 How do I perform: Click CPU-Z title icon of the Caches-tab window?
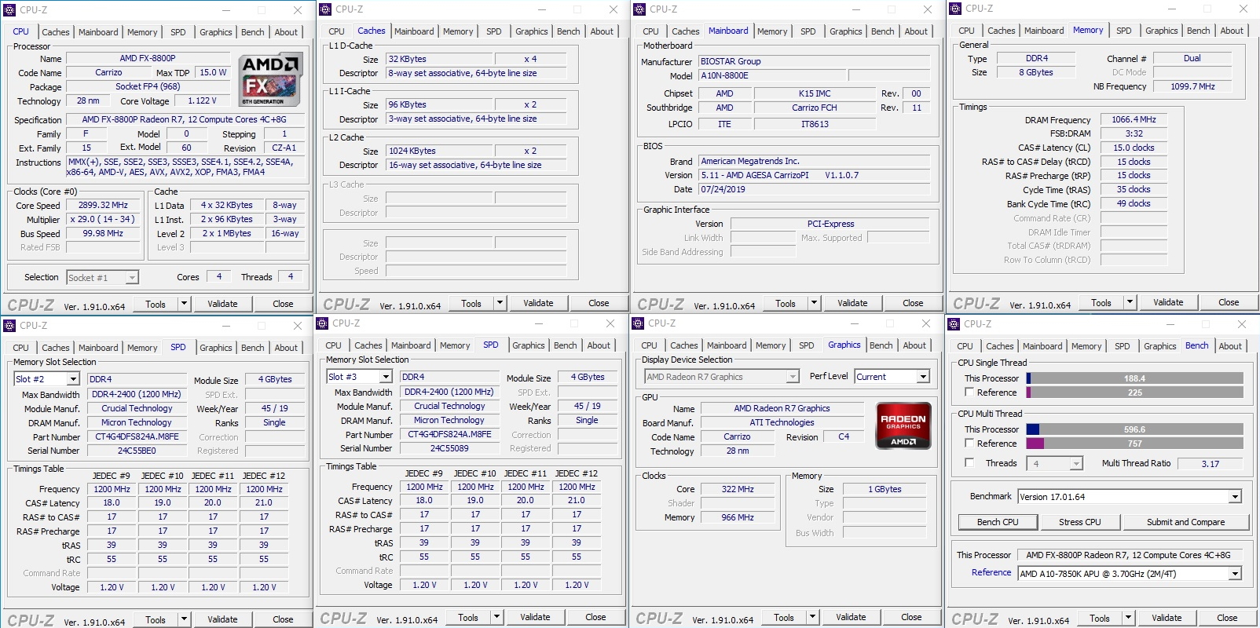[x=325, y=9]
